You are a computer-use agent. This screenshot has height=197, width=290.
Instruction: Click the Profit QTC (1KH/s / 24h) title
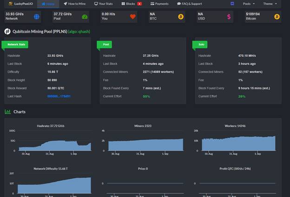235,169
